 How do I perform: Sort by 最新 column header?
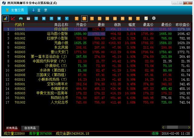(x=101, y=25)
